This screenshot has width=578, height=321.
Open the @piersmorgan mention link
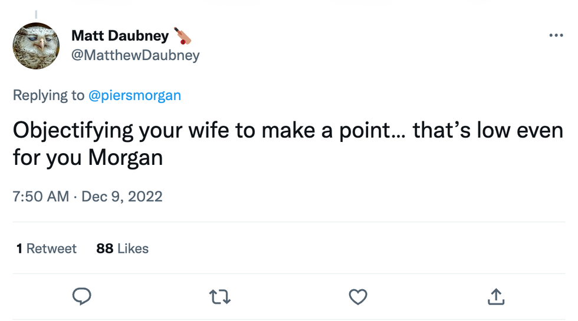134,95
